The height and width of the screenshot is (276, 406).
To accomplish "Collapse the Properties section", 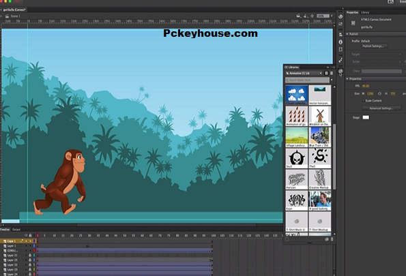I will (347, 78).
